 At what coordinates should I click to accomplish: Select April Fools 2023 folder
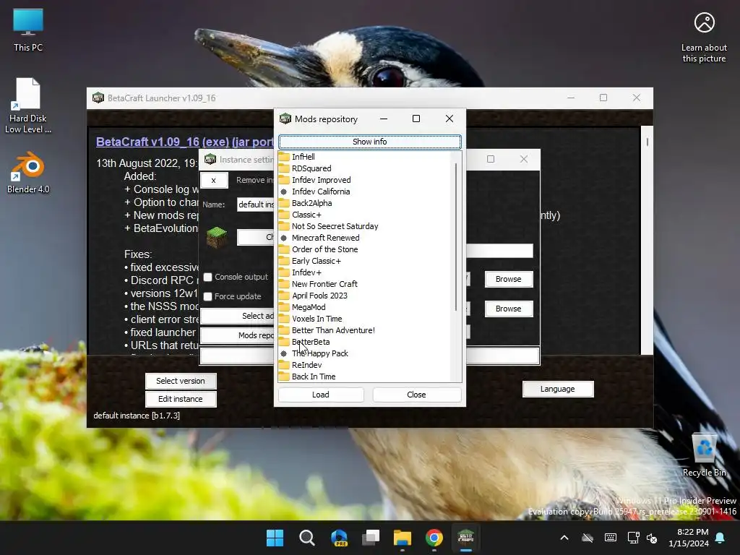319,296
